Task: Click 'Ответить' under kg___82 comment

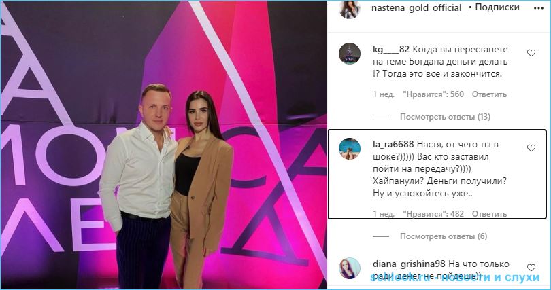Action: (x=489, y=94)
